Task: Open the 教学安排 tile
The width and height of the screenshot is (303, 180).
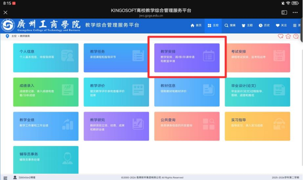Action: tap(187, 57)
